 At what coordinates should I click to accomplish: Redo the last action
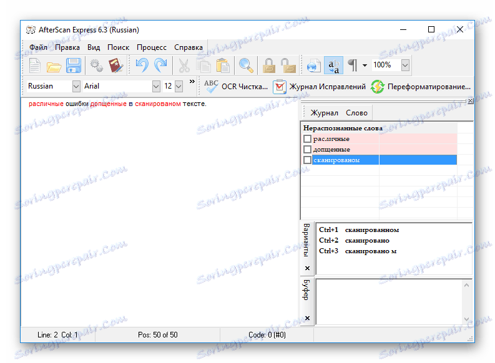coord(161,65)
